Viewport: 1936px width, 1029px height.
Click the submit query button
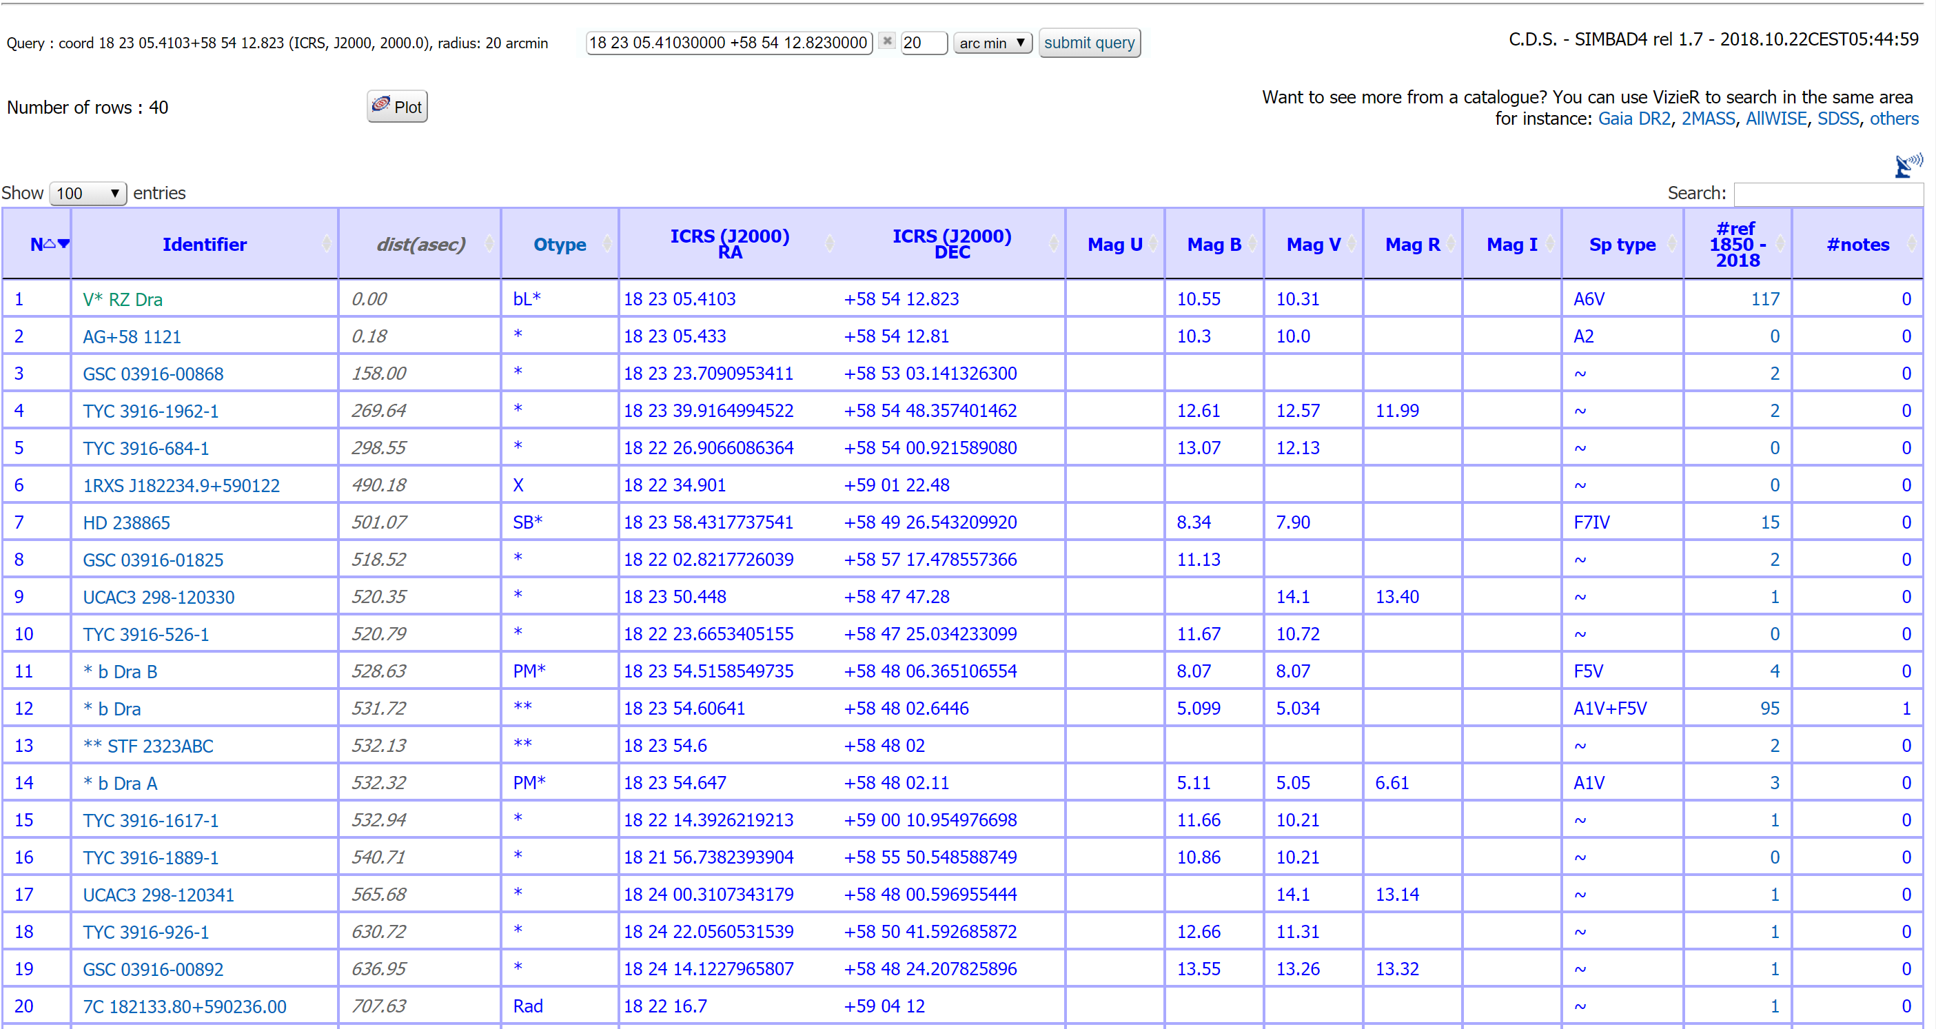pyautogui.click(x=1089, y=43)
